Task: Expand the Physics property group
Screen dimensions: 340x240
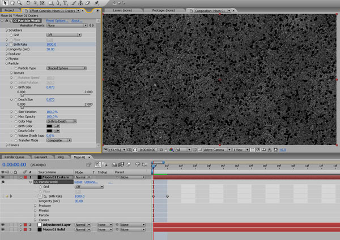Action: coord(6,59)
